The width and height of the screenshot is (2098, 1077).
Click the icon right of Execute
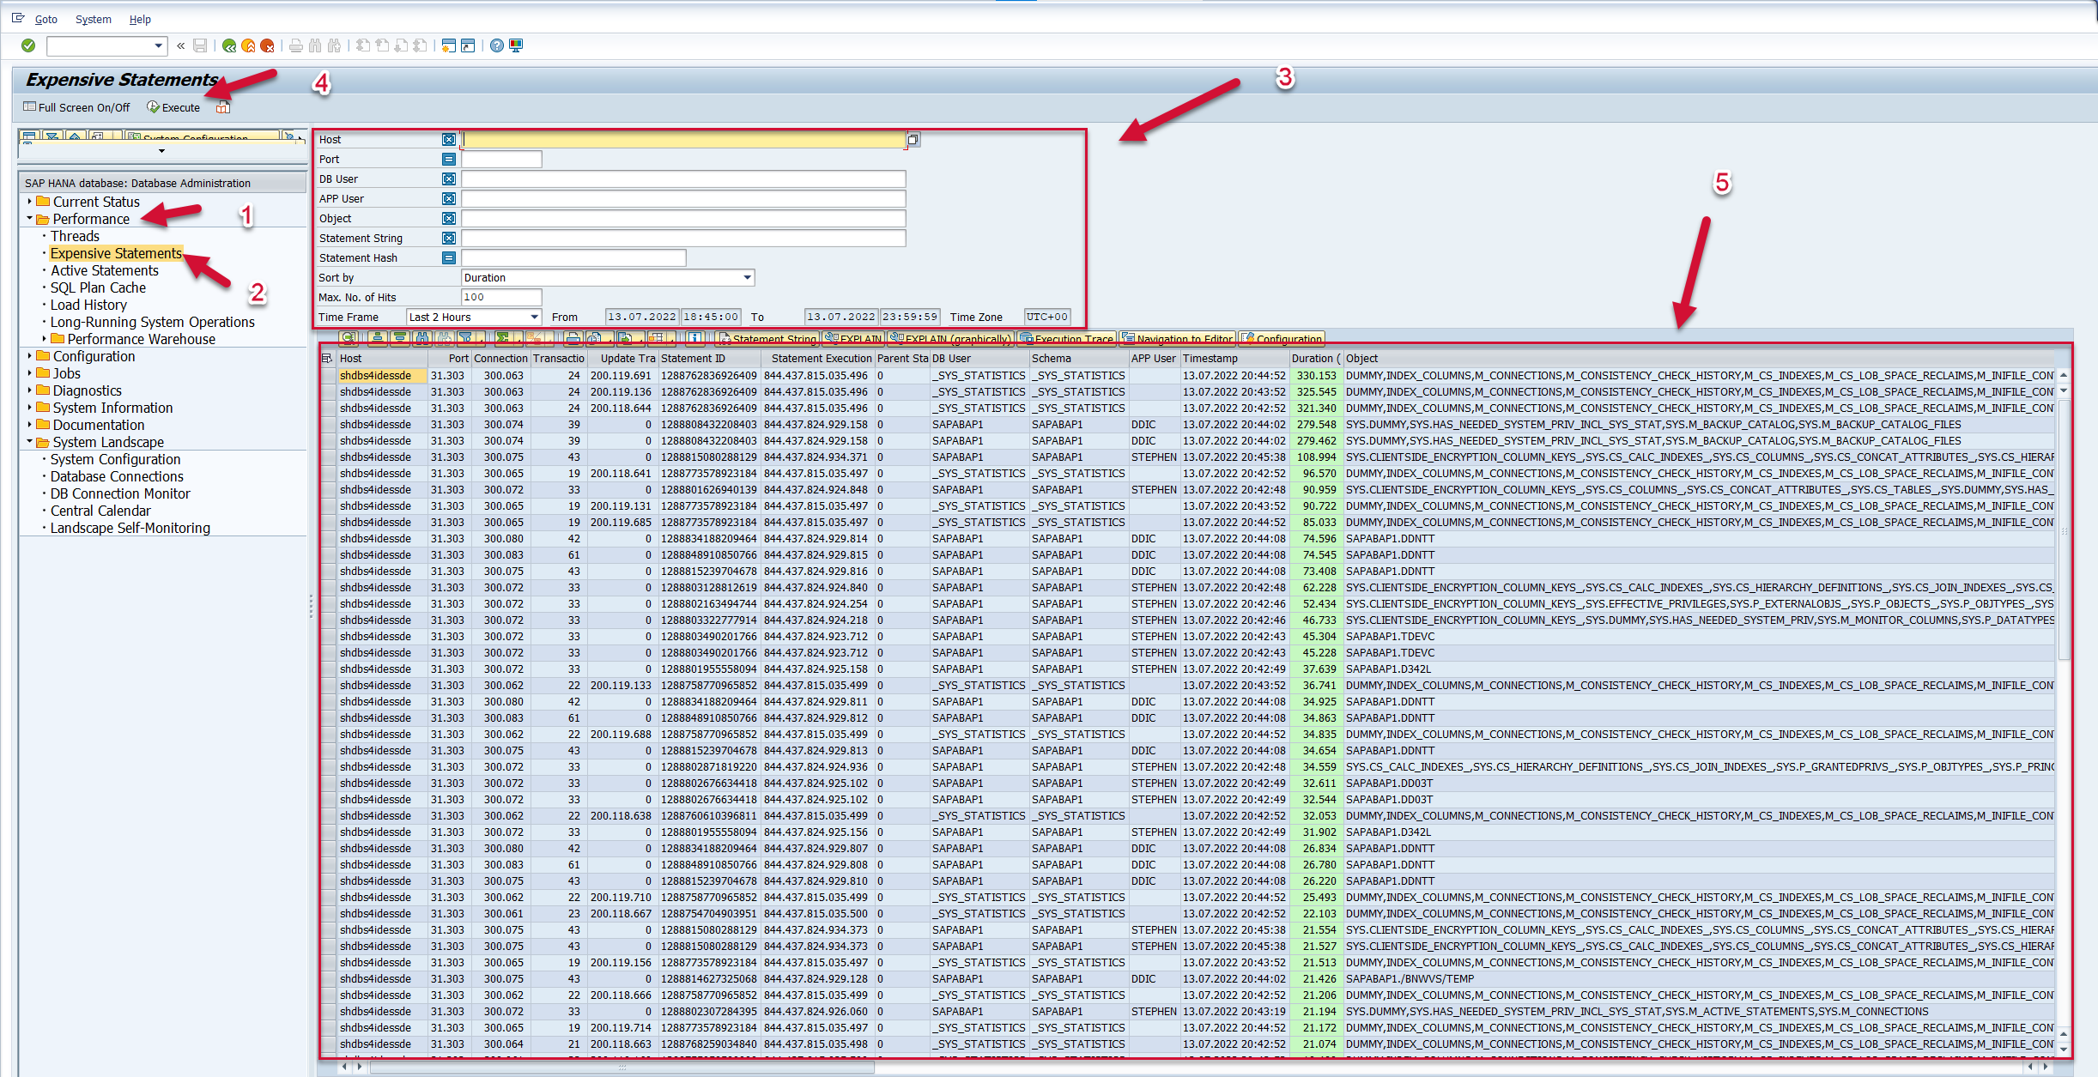tap(223, 107)
